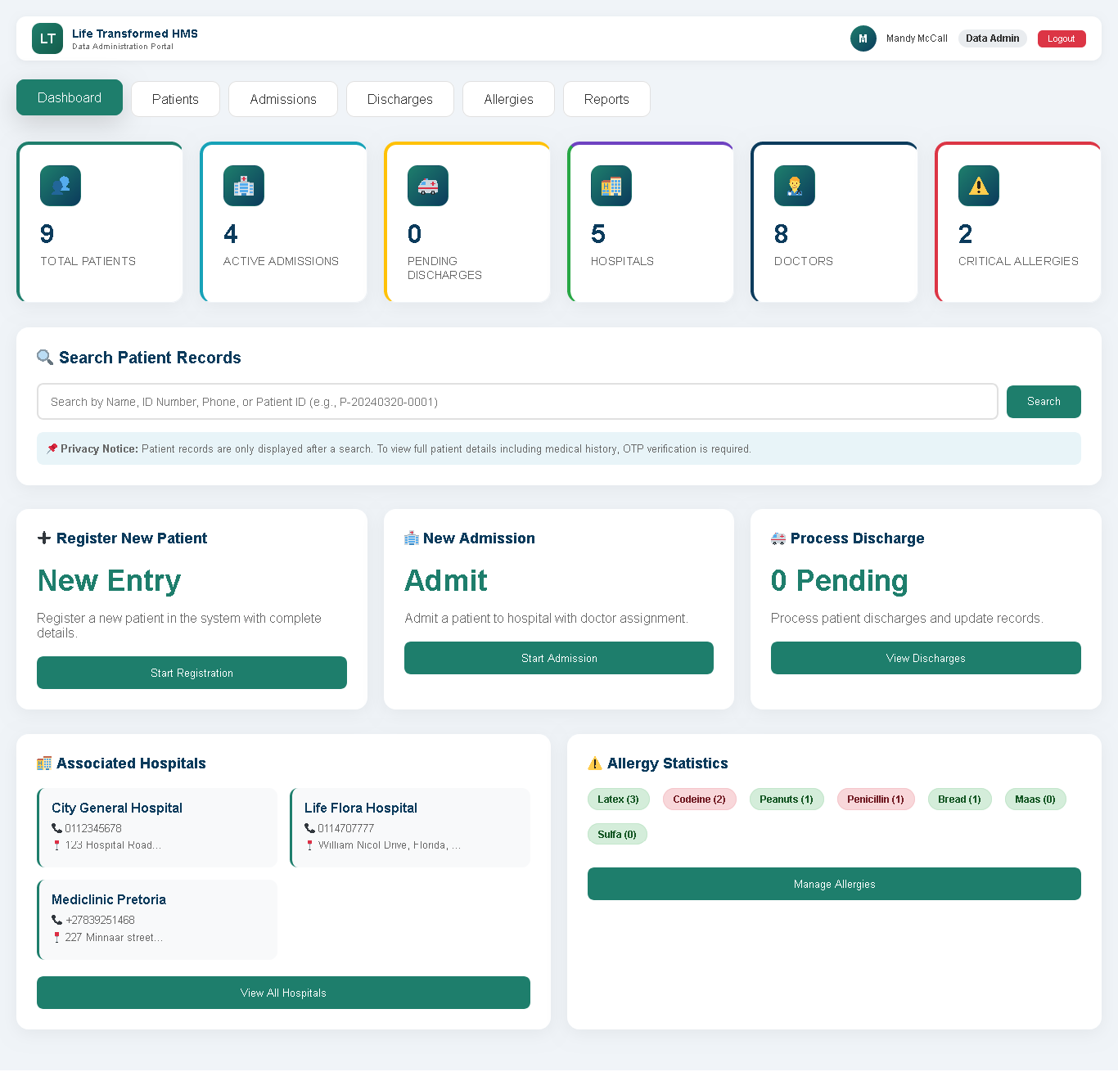The height and width of the screenshot is (1072, 1118).
Task: Click Mandy McCall's avatar circle
Action: point(863,38)
